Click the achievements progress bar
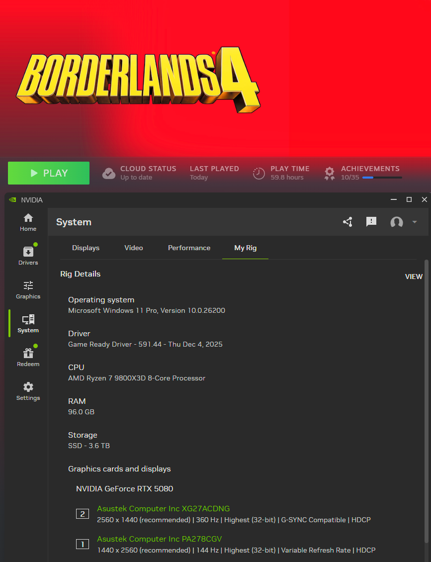431x562 pixels. [x=382, y=178]
